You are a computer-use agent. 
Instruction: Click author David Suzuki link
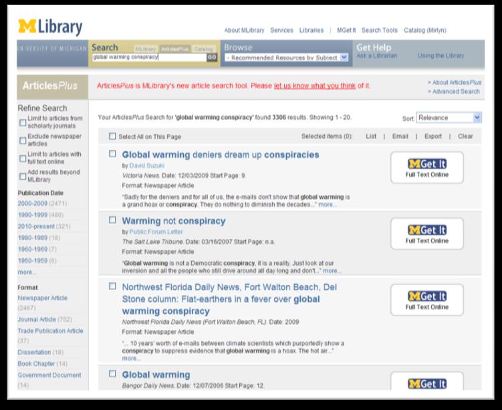pos(146,166)
